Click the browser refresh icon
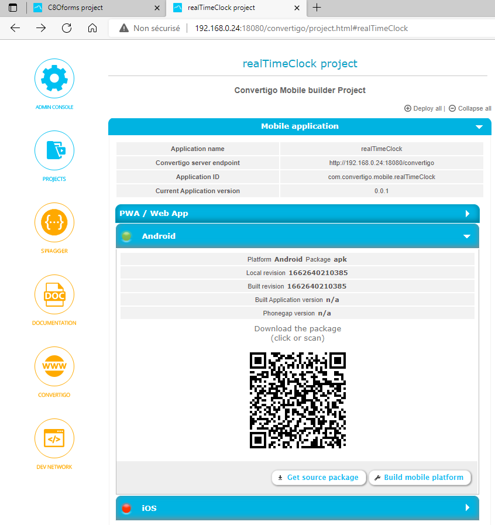495x525 pixels. coord(67,28)
